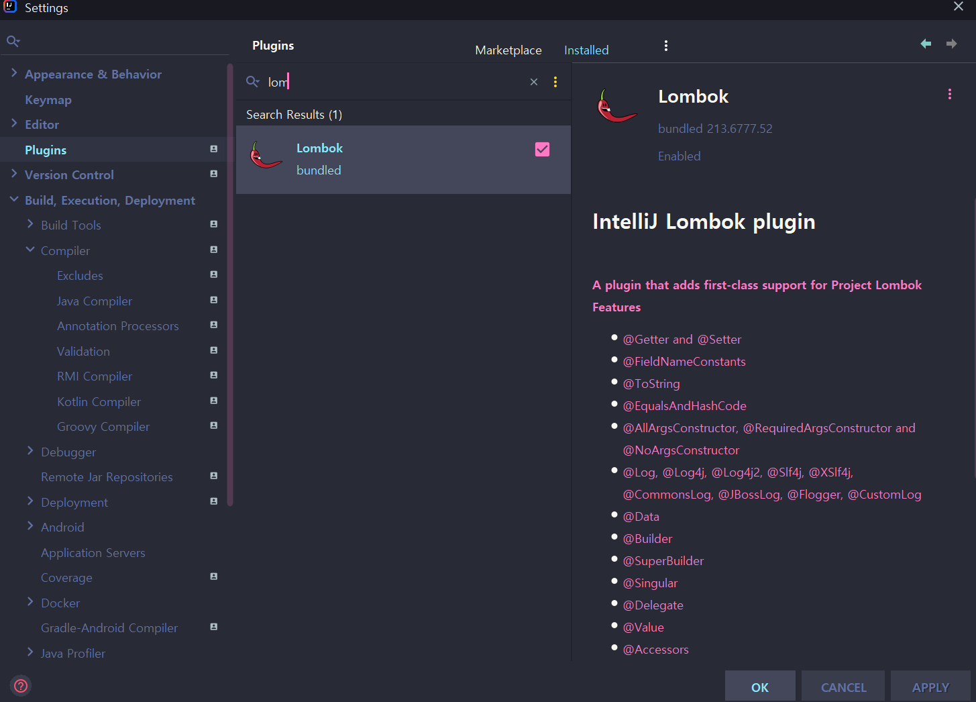Viewport: 976px width, 702px height.
Task: Click project-level icon beside Version Control
Action: pyautogui.click(x=214, y=174)
